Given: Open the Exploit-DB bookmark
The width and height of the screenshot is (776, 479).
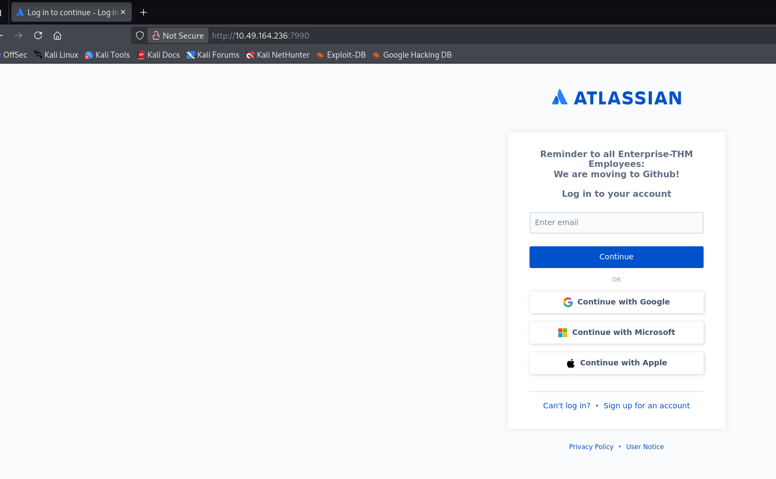Looking at the screenshot, I should (341, 55).
